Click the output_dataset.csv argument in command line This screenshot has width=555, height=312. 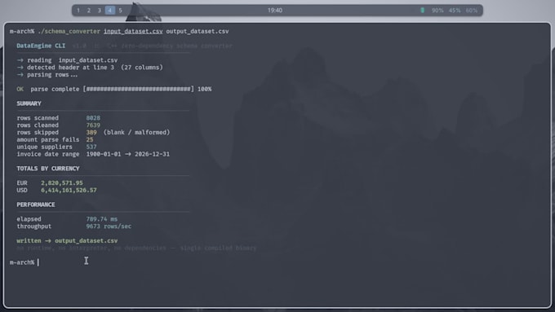tap(198, 31)
